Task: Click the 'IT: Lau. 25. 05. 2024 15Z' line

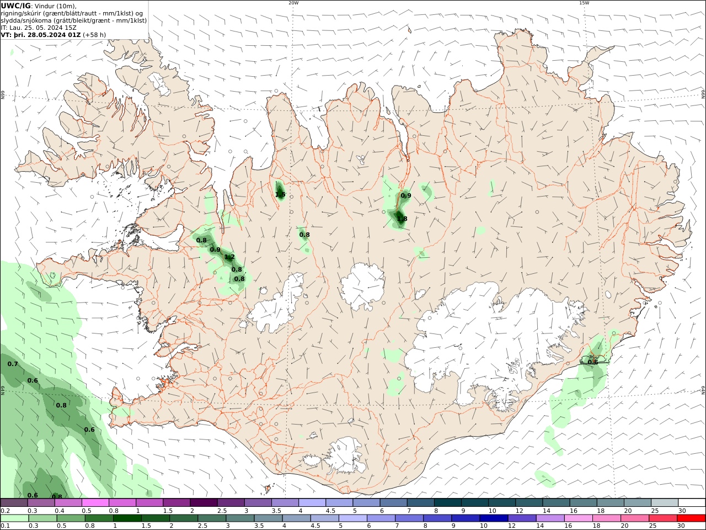Action: coord(39,27)
